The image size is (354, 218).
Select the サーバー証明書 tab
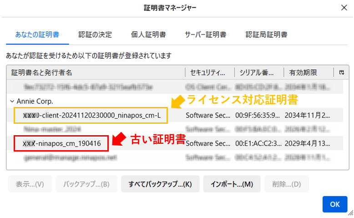coord(205,35)
